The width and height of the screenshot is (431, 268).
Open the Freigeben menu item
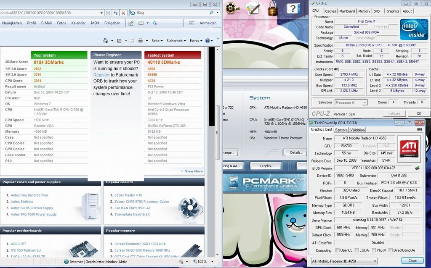tap(112, 23)
